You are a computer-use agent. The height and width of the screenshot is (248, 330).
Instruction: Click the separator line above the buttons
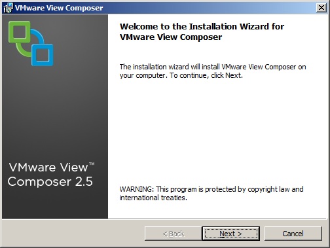(165, 219)
